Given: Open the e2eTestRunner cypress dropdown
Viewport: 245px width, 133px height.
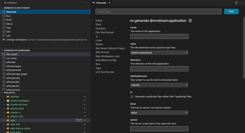Looking at the screenshot, I should click(x=159, y=85).
